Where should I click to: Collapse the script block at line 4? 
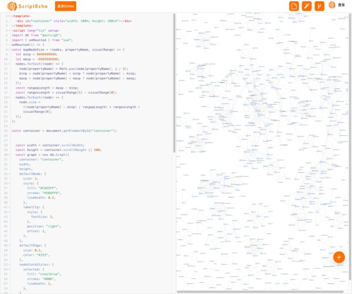9,31
